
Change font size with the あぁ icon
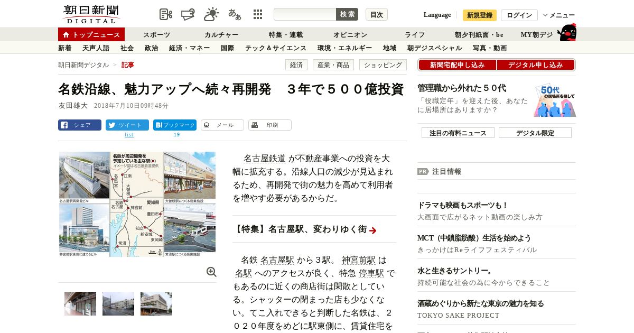(235, 14)
